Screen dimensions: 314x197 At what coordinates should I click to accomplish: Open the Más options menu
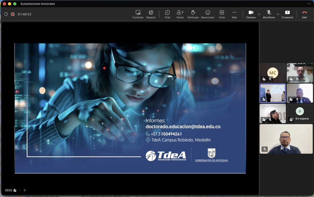234,14
